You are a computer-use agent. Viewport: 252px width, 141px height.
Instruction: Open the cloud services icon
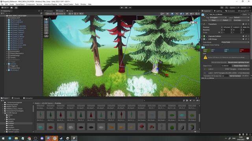pyautogui.click(x=11, y=7)
